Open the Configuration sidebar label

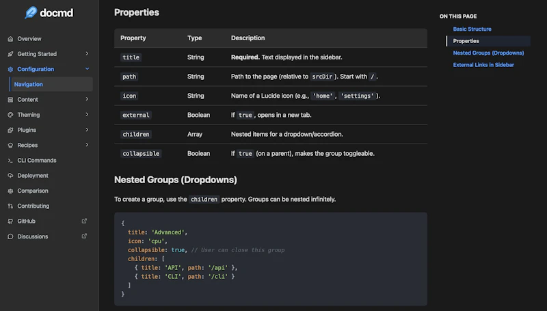36,70
